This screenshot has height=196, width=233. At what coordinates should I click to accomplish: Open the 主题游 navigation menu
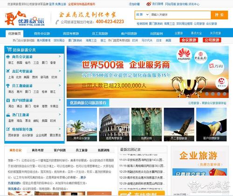tap(178, 33)
